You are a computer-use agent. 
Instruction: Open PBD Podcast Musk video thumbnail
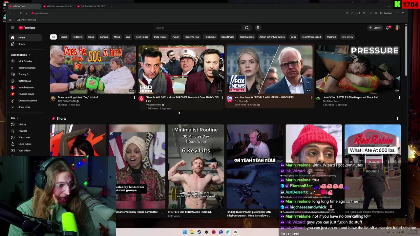(181, 69)
